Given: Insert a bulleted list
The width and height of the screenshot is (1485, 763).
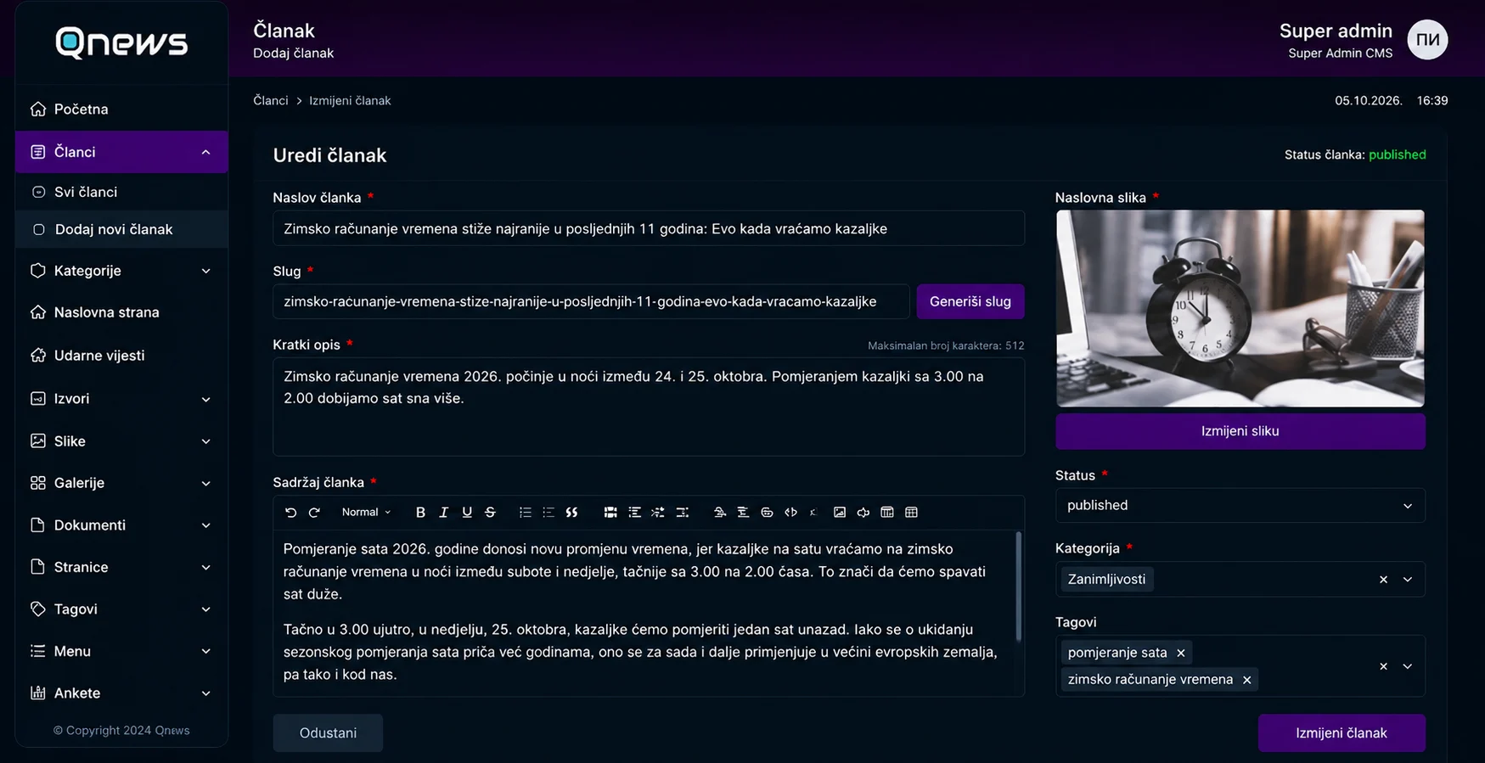Looking at the screenshot, I should tap(548, 513).
